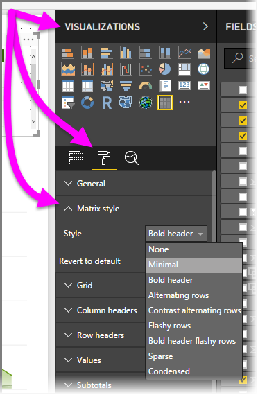The image size is (258, 395).
Task: Click the matrix table visual icon
Action: (87, 86)
